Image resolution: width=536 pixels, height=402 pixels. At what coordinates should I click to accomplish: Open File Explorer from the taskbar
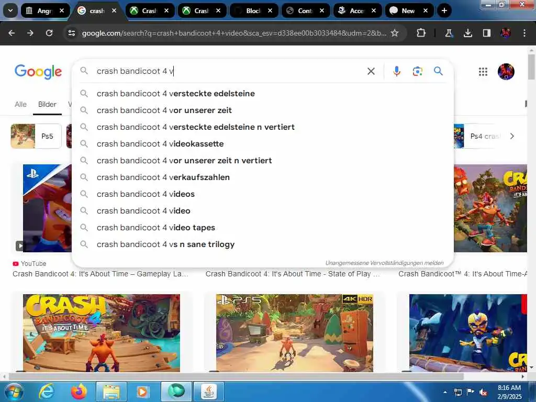tap(111, 392)
